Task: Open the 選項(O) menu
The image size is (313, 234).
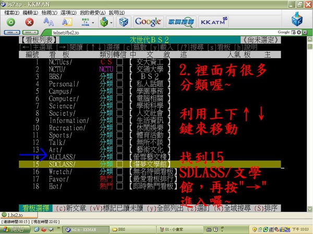Action: [x=68, y=12]
